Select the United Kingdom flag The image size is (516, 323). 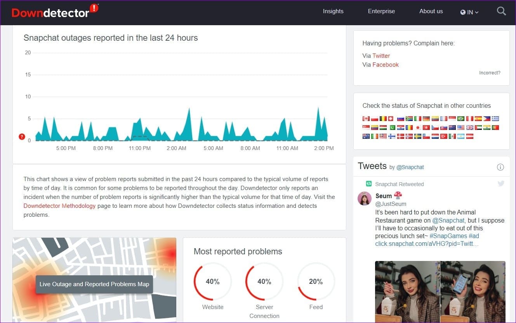coord(469,128)
